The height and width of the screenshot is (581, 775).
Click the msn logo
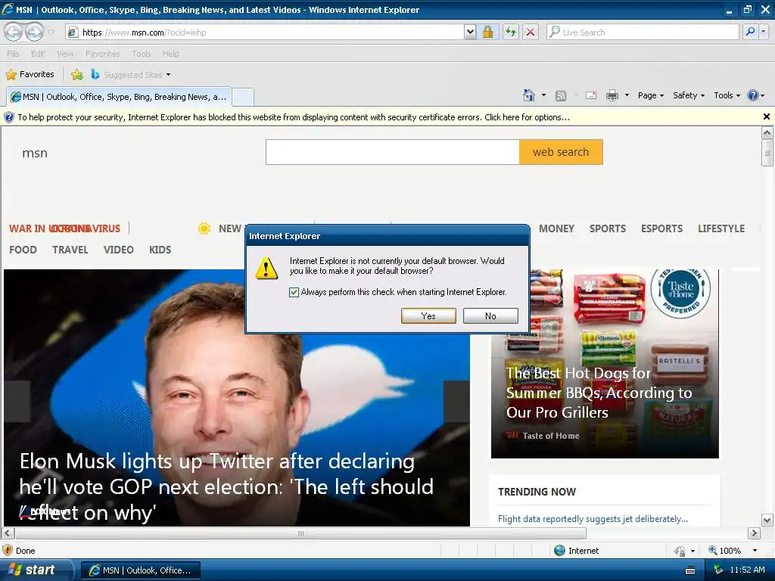pos(35,153)
